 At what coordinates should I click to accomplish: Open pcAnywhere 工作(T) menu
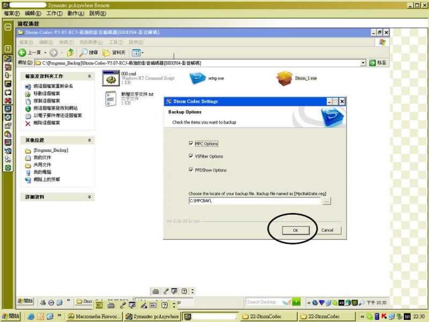pos(55,13)
